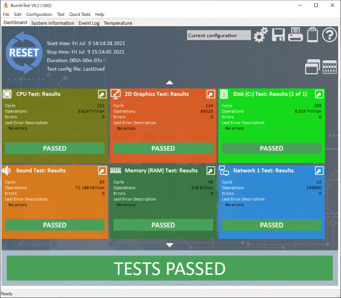Switch to System Information tab
The image size is (341, 298).
52,23
